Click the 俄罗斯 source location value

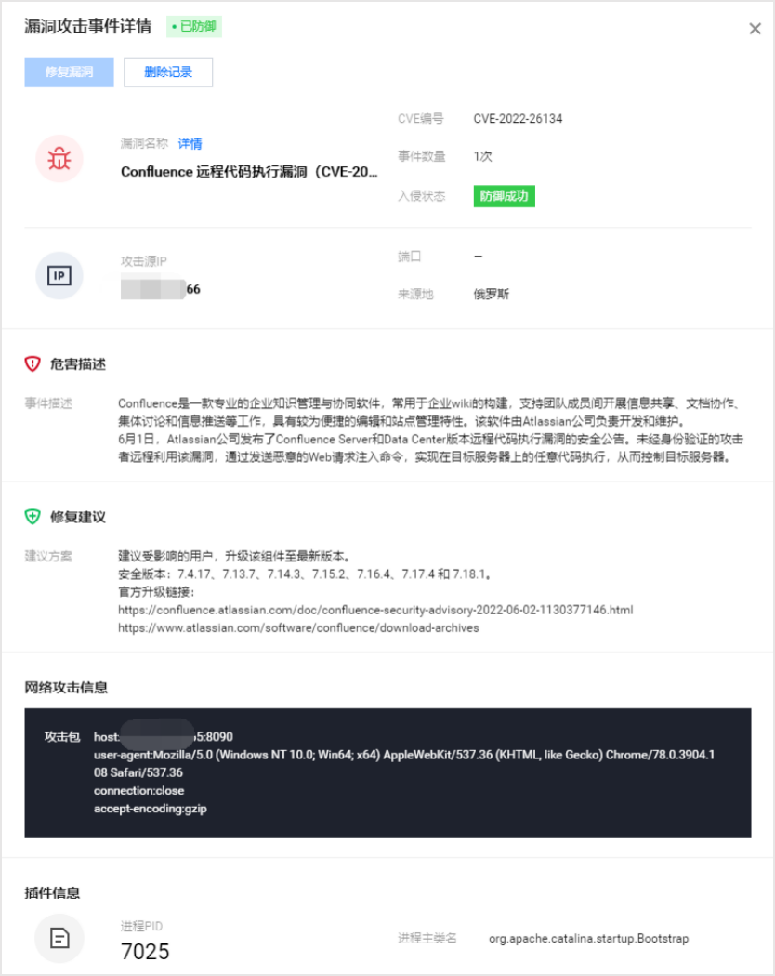click(x=492, y=295)
